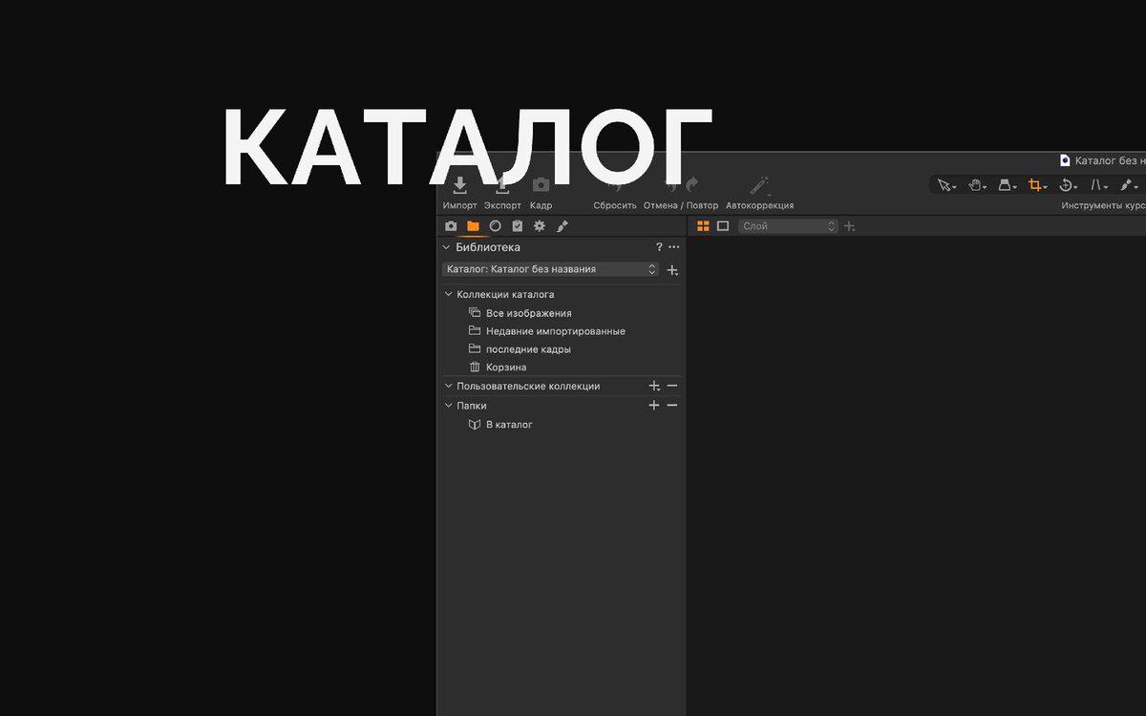This screenshot has height=716, width=1146.
Task: Open the camera capture tool tab
Action: [x=451, y=226]
